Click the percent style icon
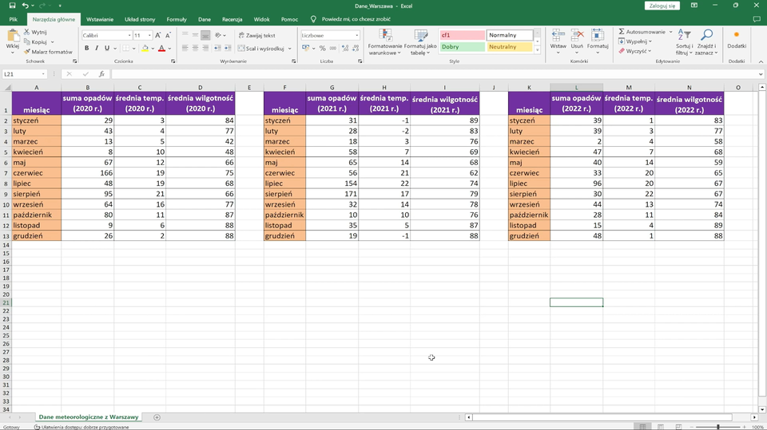Screen dimensions: 767x430 pos(322,49)
